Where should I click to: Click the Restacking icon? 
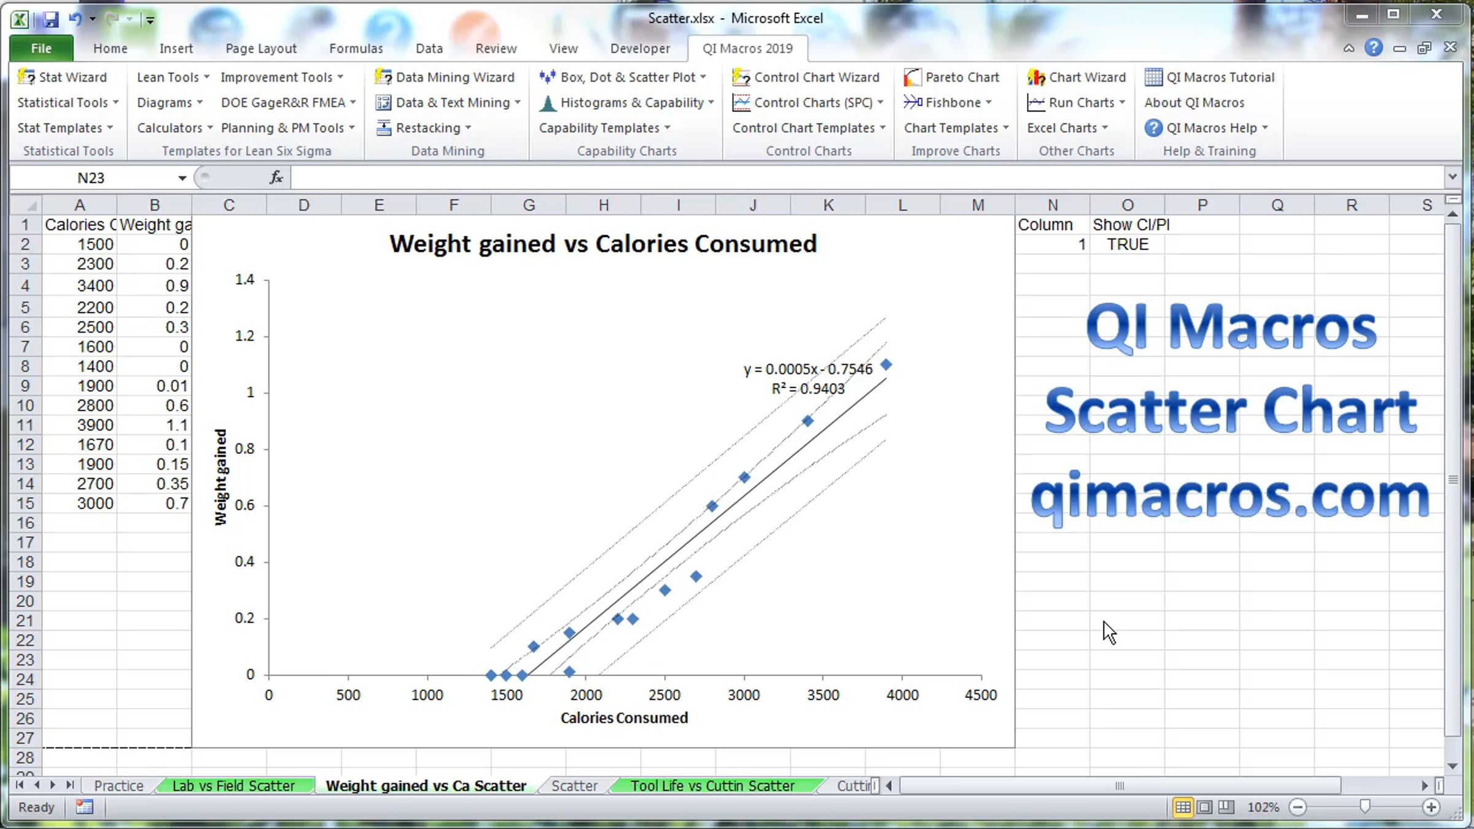(x=383, y=128)
